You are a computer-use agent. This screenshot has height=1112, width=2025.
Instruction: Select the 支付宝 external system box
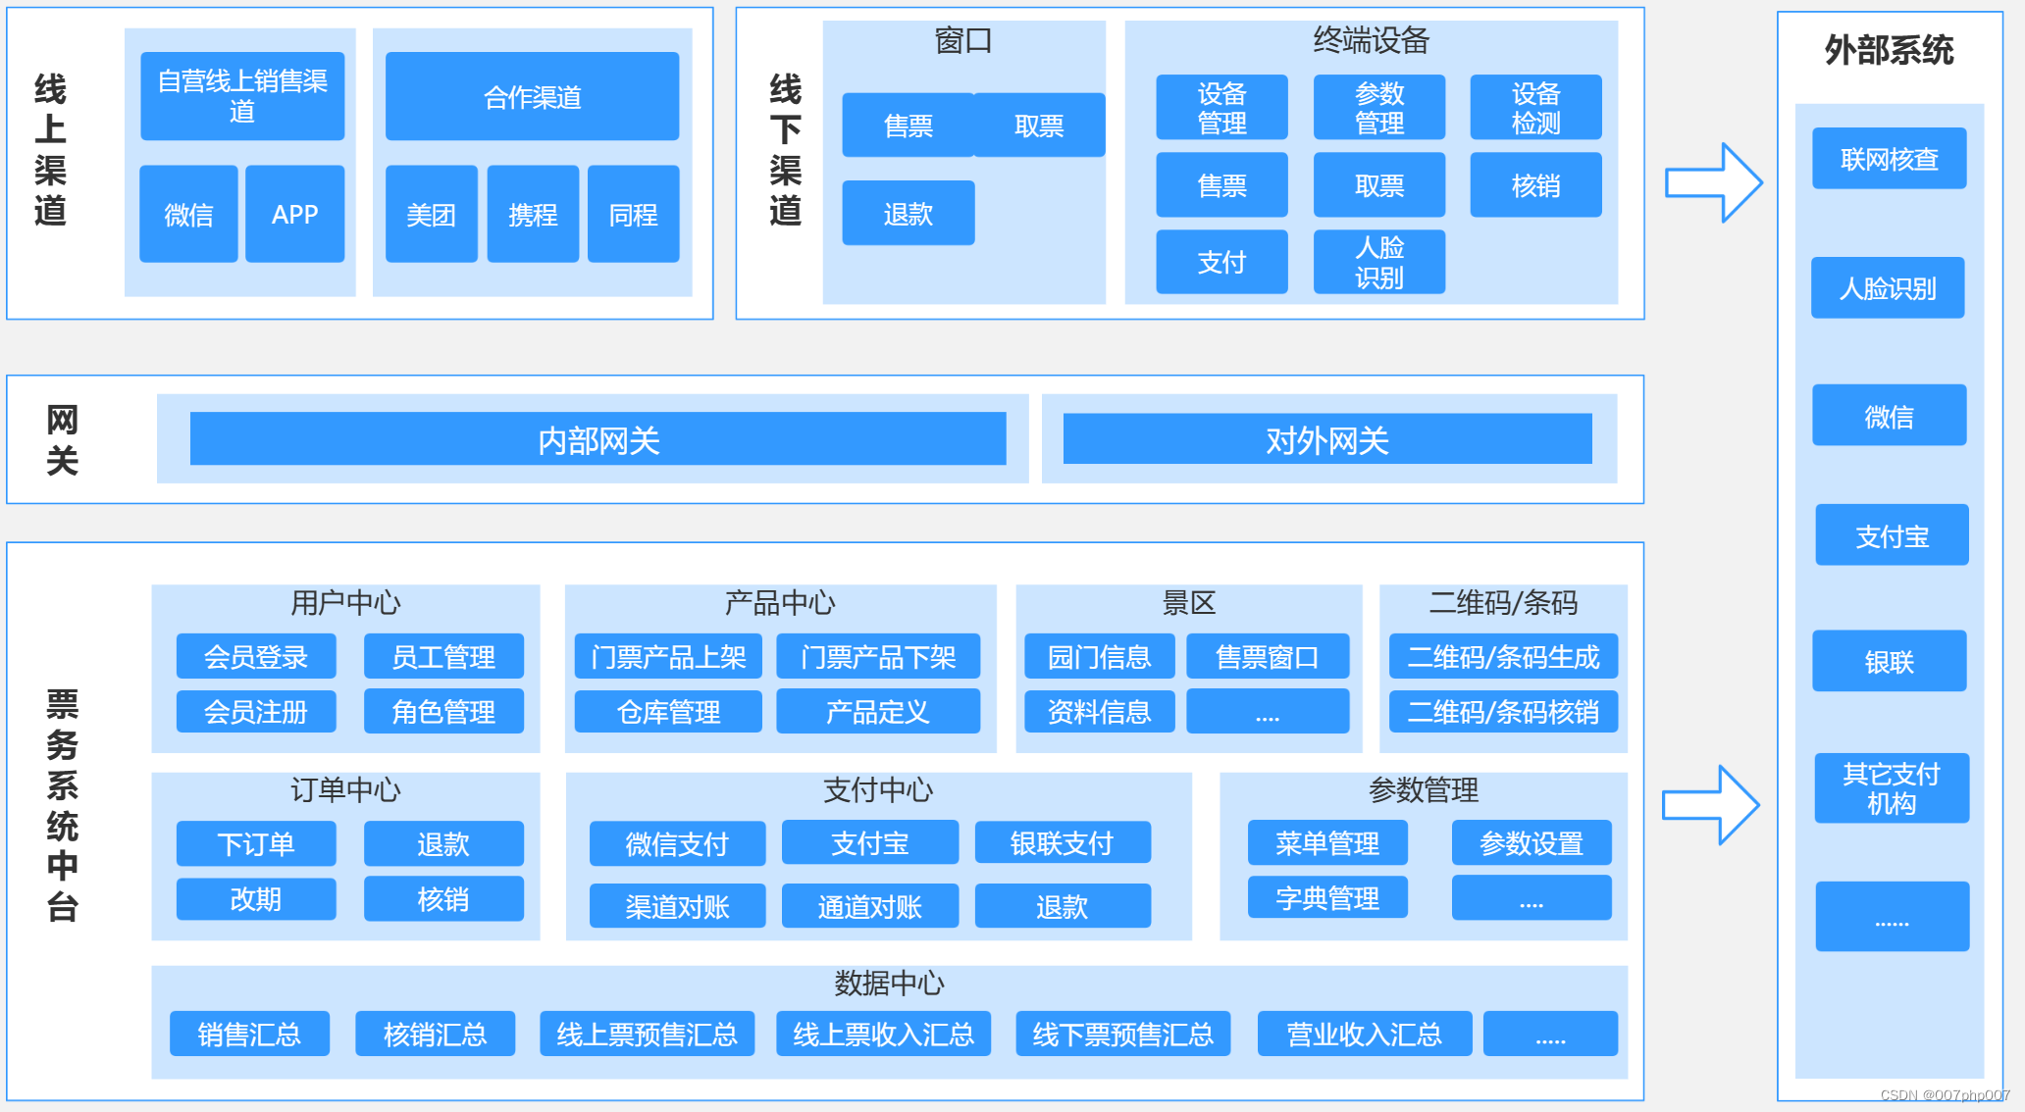[1891, 535]
